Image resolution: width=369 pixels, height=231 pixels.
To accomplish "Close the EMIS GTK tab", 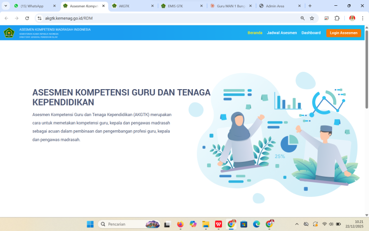I will tap(201, 6).
